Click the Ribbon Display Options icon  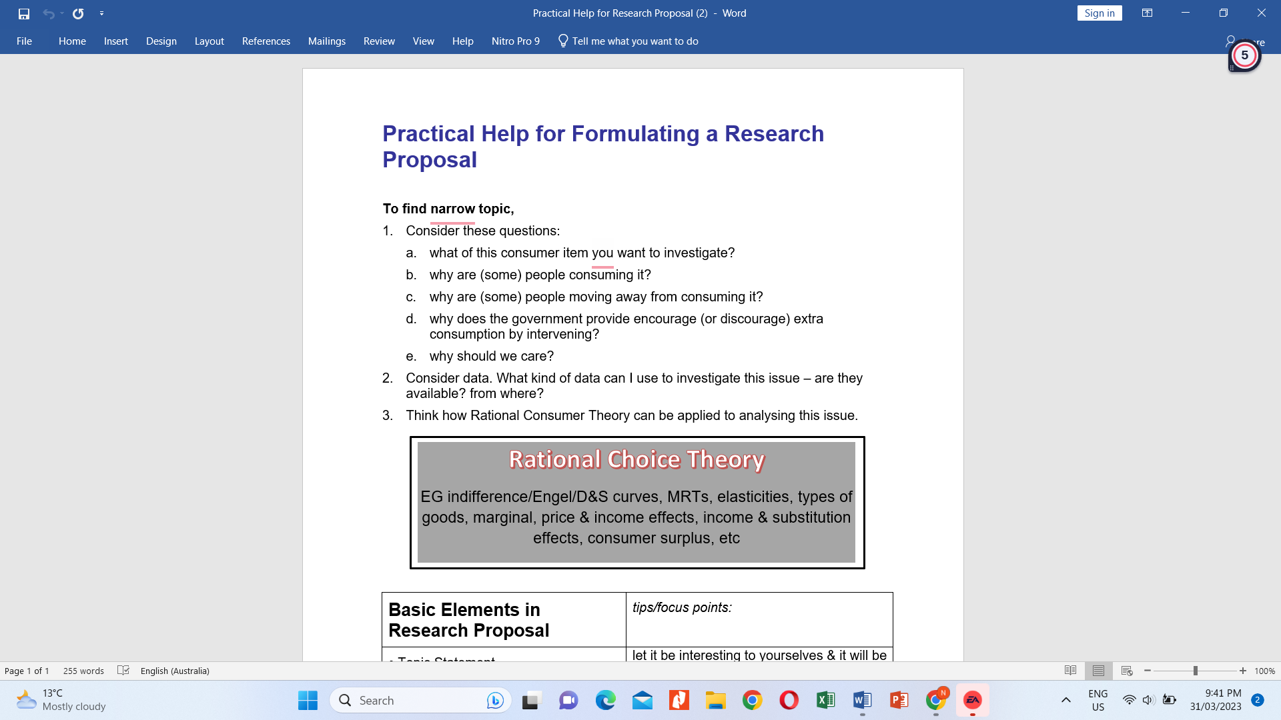point(1147,13)
